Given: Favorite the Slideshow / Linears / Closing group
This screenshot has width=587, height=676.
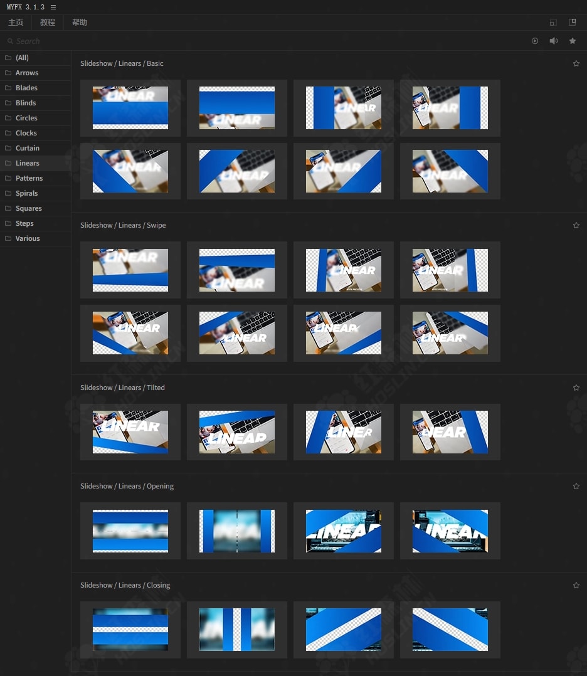Looking at the screenshot, I should 576,585.
